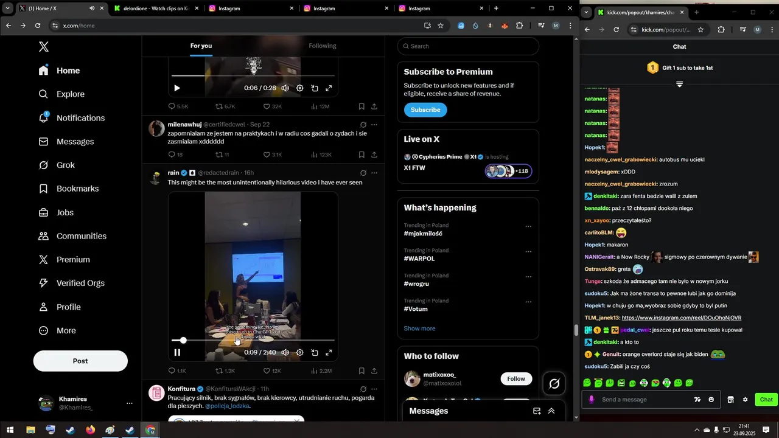Mute the rain video volume
This screenshot has width=779, height=438.
(x=285, y=352)
